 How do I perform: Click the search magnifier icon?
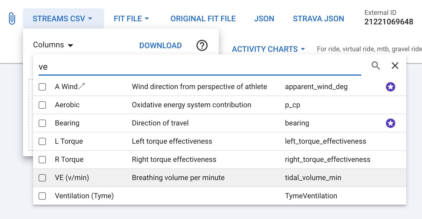(376, 66)
